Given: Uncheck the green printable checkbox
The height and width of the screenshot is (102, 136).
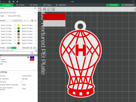Looking at the screenshot, I should tap(28, 57).
